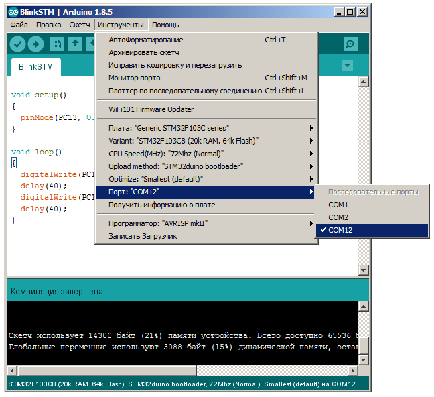Select the checked COM12 port
The width and height of the screenshot is (434, 397).
(x=372, y=230)
